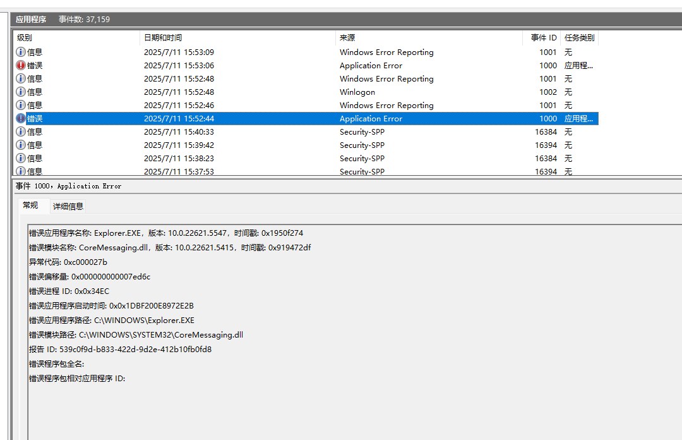Viewport: 682px width, 440px height.
Task: Switch to the 详细信息 tab
Action: click(68, 206)
